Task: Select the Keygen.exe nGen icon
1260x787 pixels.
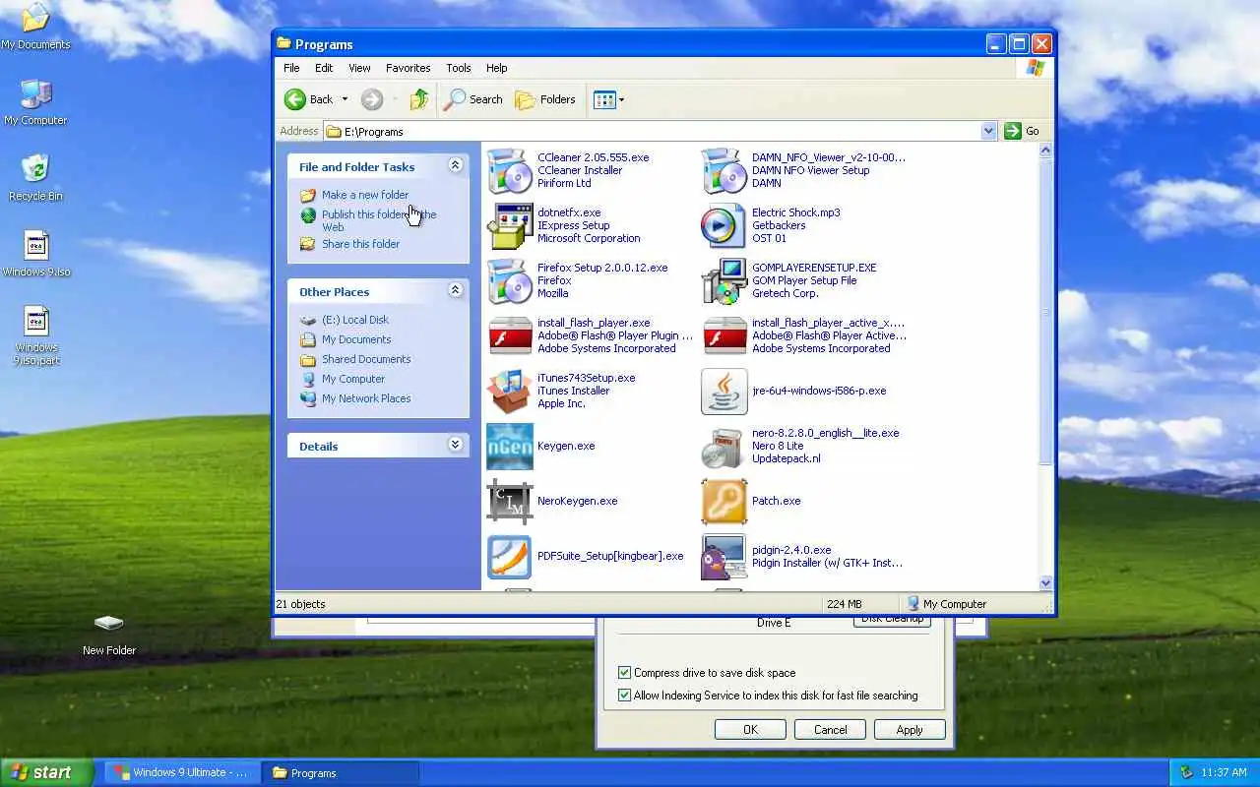Action: (x=510, y=446)
